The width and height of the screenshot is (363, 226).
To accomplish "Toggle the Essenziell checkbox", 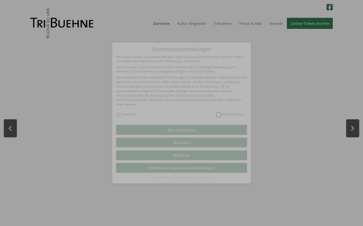I will click(x=119, y=115).
